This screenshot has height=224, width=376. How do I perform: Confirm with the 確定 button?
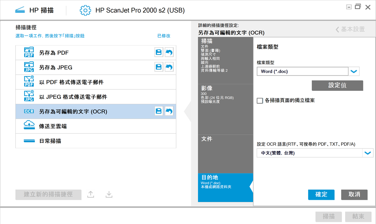(x=321, y=195)
